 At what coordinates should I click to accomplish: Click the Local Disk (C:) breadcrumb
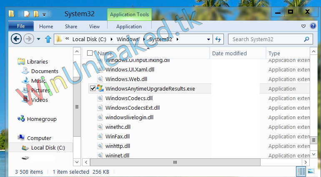(x=89, y=39)
